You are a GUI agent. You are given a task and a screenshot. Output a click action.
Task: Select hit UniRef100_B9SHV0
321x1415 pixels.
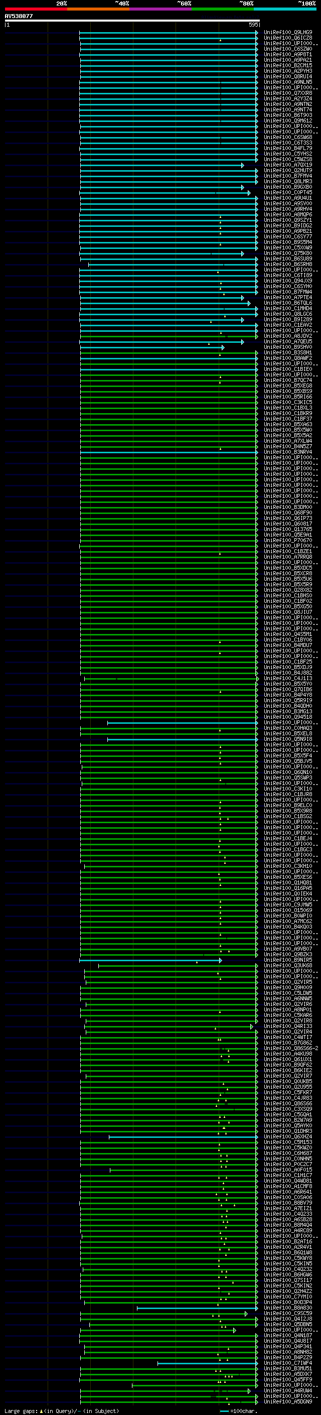288,347
